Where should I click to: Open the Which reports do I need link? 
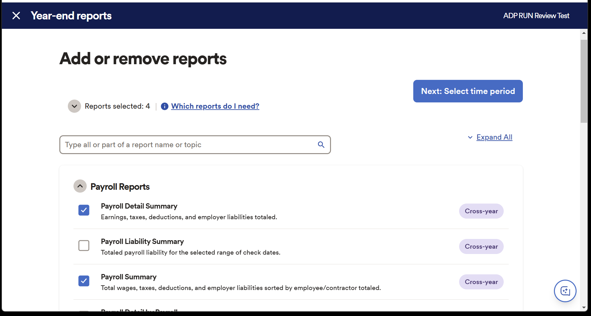(x=215, y=106)
